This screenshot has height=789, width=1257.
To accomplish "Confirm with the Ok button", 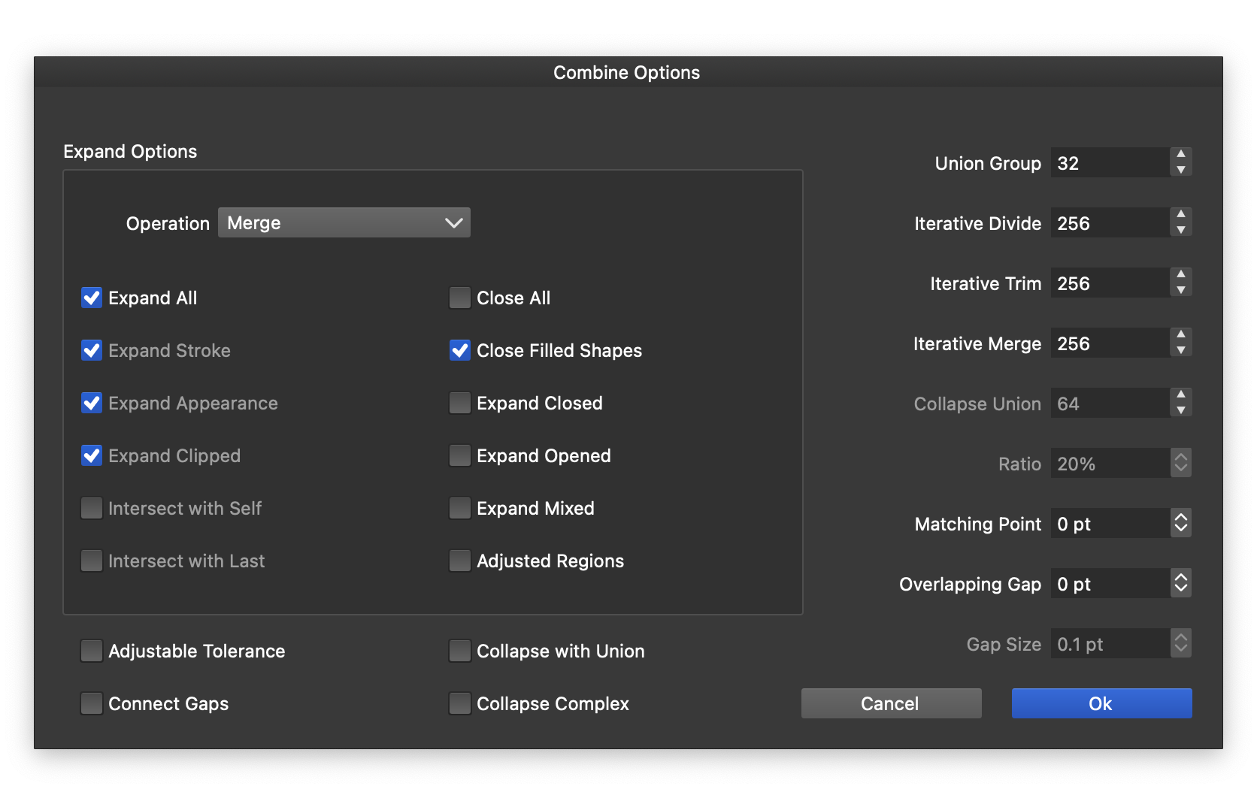I will 1101,703.
